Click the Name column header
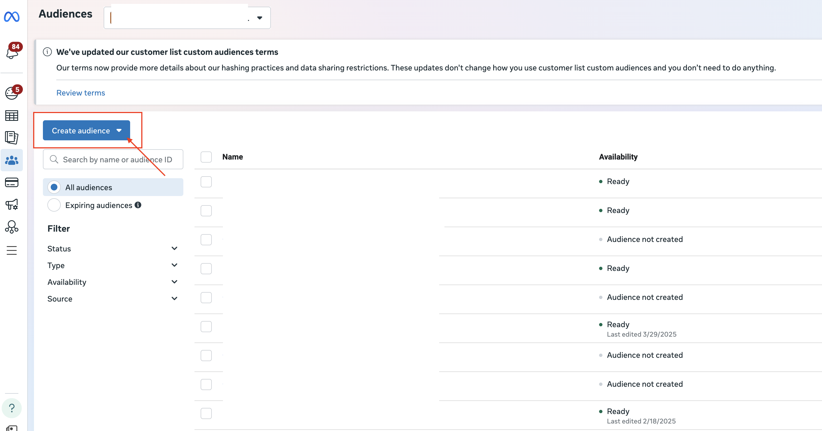 pos(233,157)
